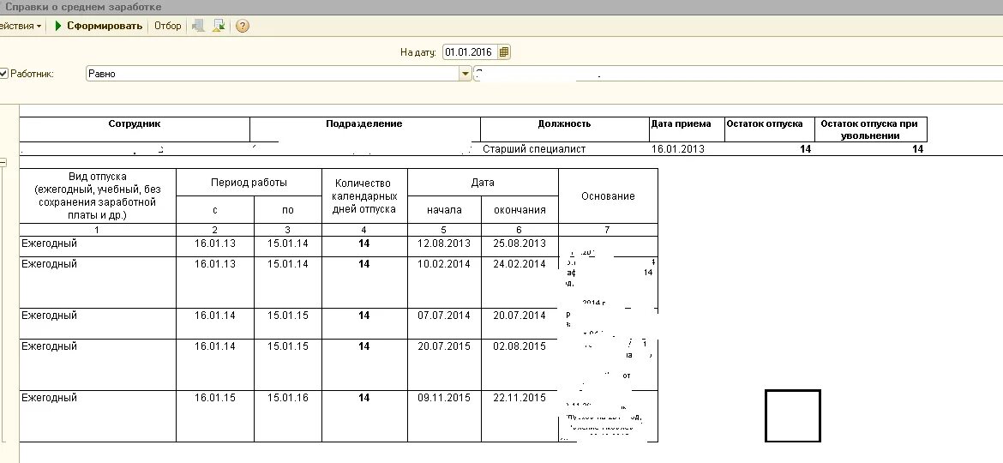Select the Сотрудник column header
The width and height of the screenshot is (1003, 463).
pos(135,129)
